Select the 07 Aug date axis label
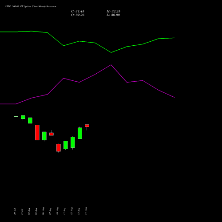Screen dimensions: 222x222 coord(50,211)
